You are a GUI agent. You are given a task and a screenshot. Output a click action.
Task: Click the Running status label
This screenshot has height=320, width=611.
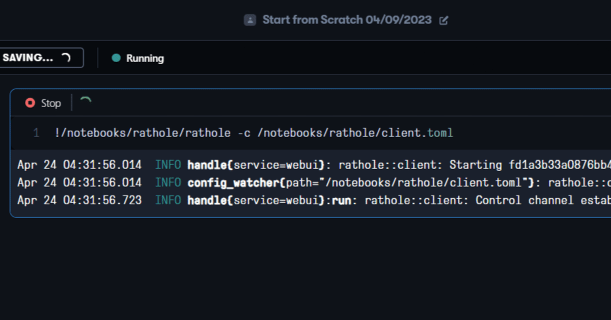(145, 58)
